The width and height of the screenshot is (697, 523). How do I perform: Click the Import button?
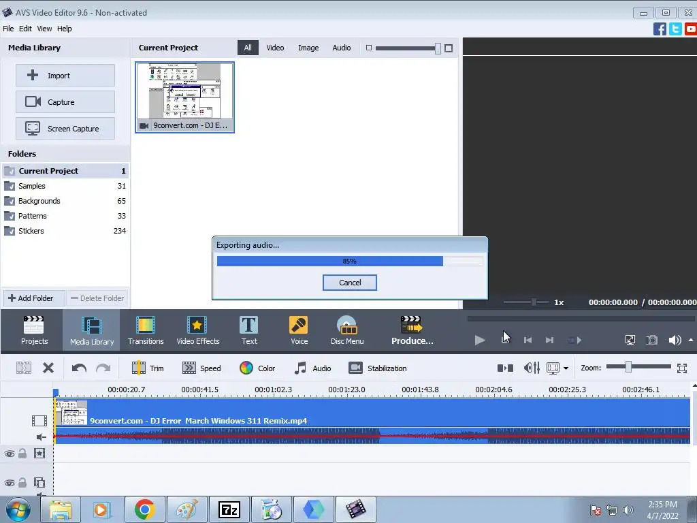click(65, 75)
